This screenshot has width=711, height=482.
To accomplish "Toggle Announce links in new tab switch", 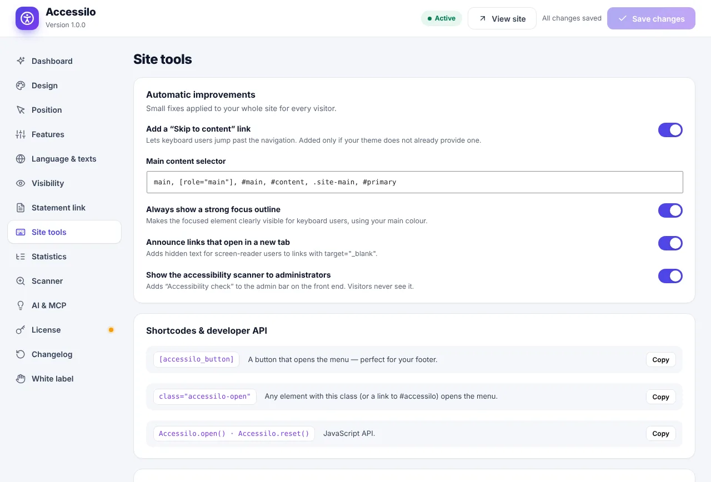I will click(x=670, y=243).
